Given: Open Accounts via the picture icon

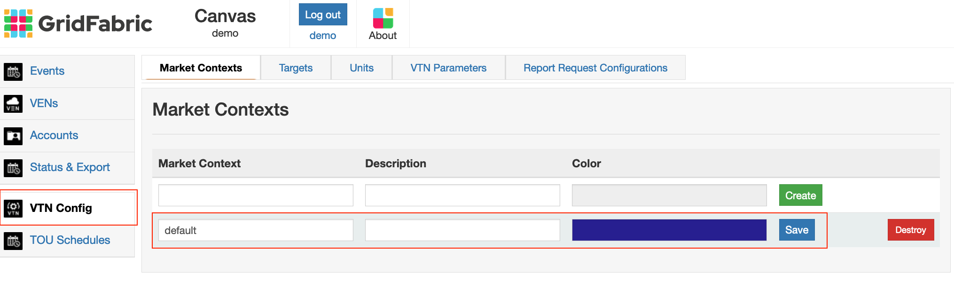Looking at the screenshot, I should 14,135.
